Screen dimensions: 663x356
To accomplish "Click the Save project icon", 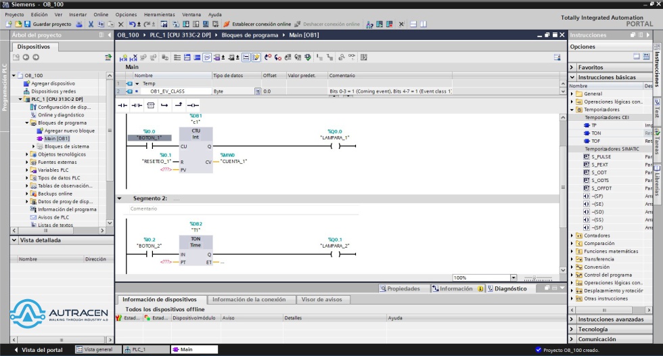I will pos(26,24).
